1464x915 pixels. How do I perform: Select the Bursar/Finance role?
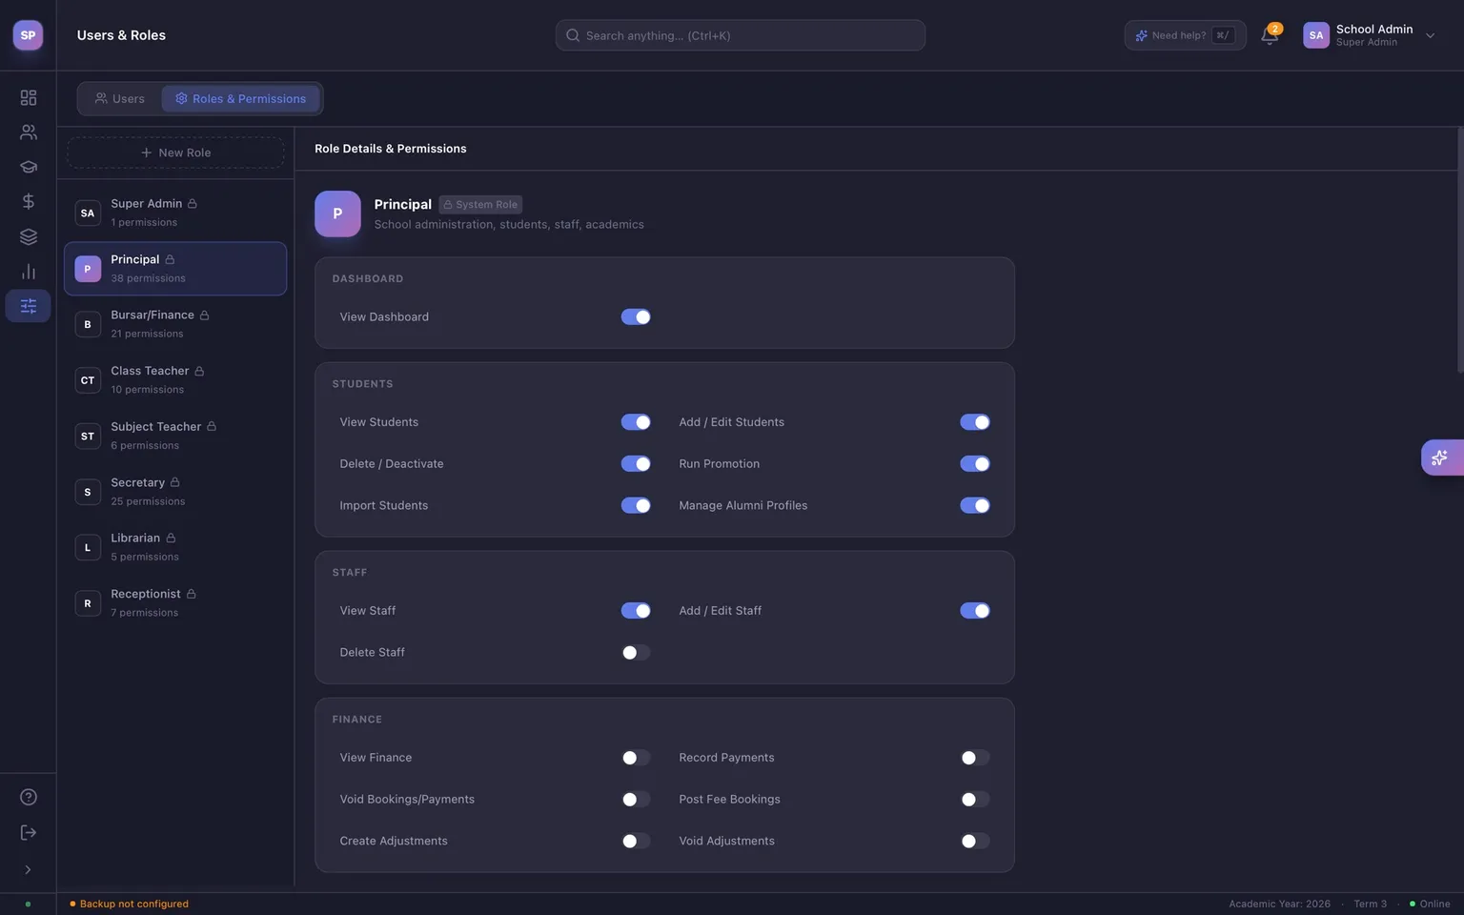click(x=175, y=324)
